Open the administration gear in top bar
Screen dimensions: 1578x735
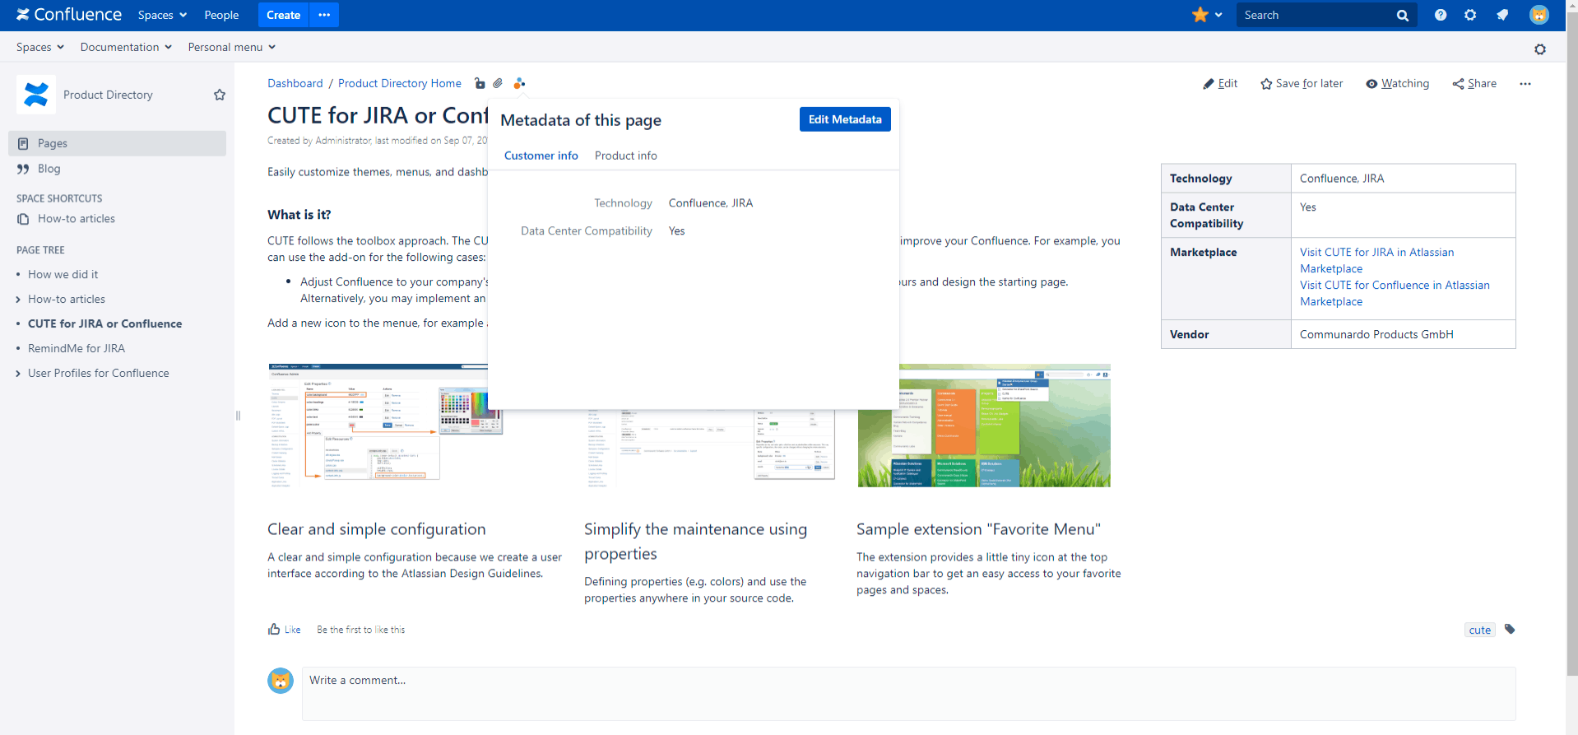(x=1470, y=15)
